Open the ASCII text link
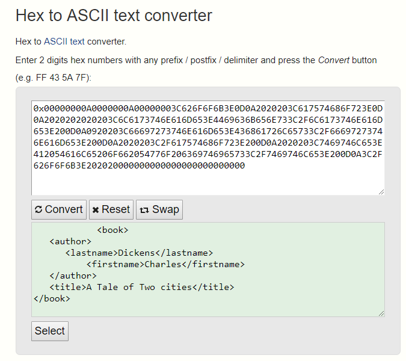 click(x=64, y=42)
